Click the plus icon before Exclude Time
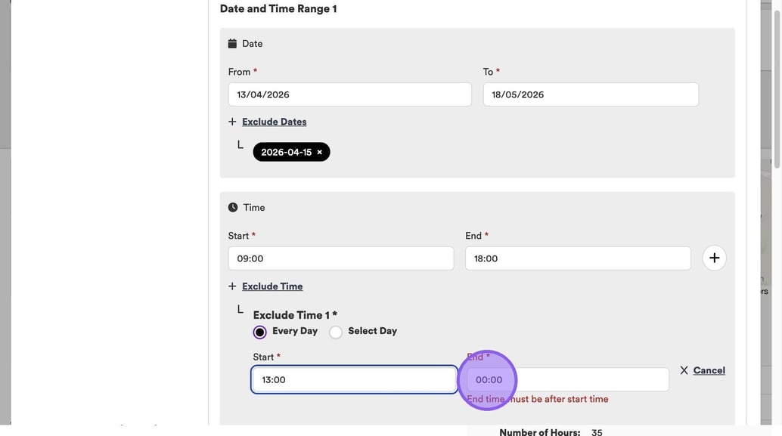This screenshot has height=436, width=782. (x=232, y=286)
